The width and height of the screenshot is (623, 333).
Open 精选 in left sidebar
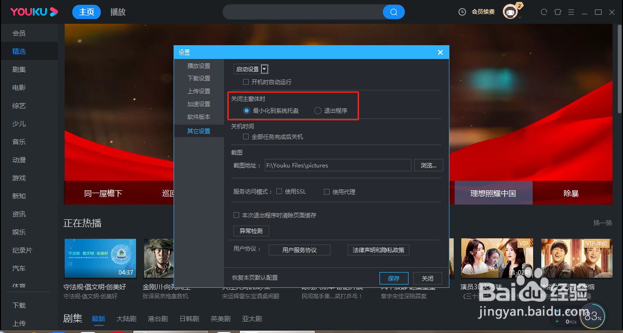(19, 51)
